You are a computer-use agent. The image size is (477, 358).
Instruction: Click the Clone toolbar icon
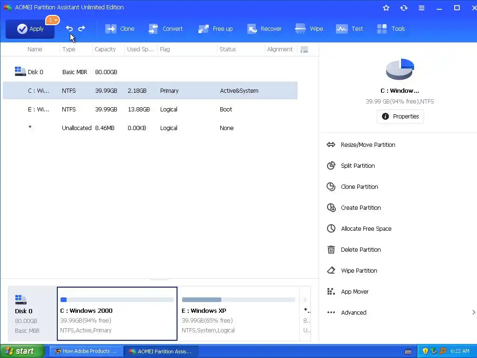coord(111,29)
